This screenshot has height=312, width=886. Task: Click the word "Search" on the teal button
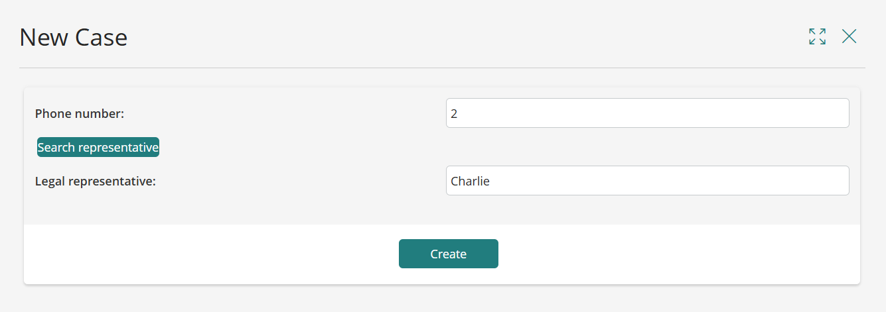(x=56, y=148)
